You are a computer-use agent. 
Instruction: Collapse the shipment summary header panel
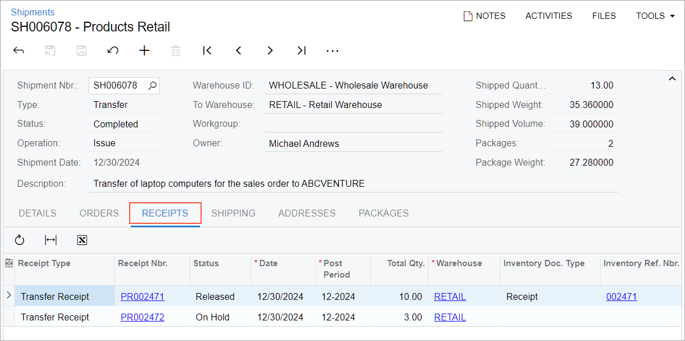point(672,78)
